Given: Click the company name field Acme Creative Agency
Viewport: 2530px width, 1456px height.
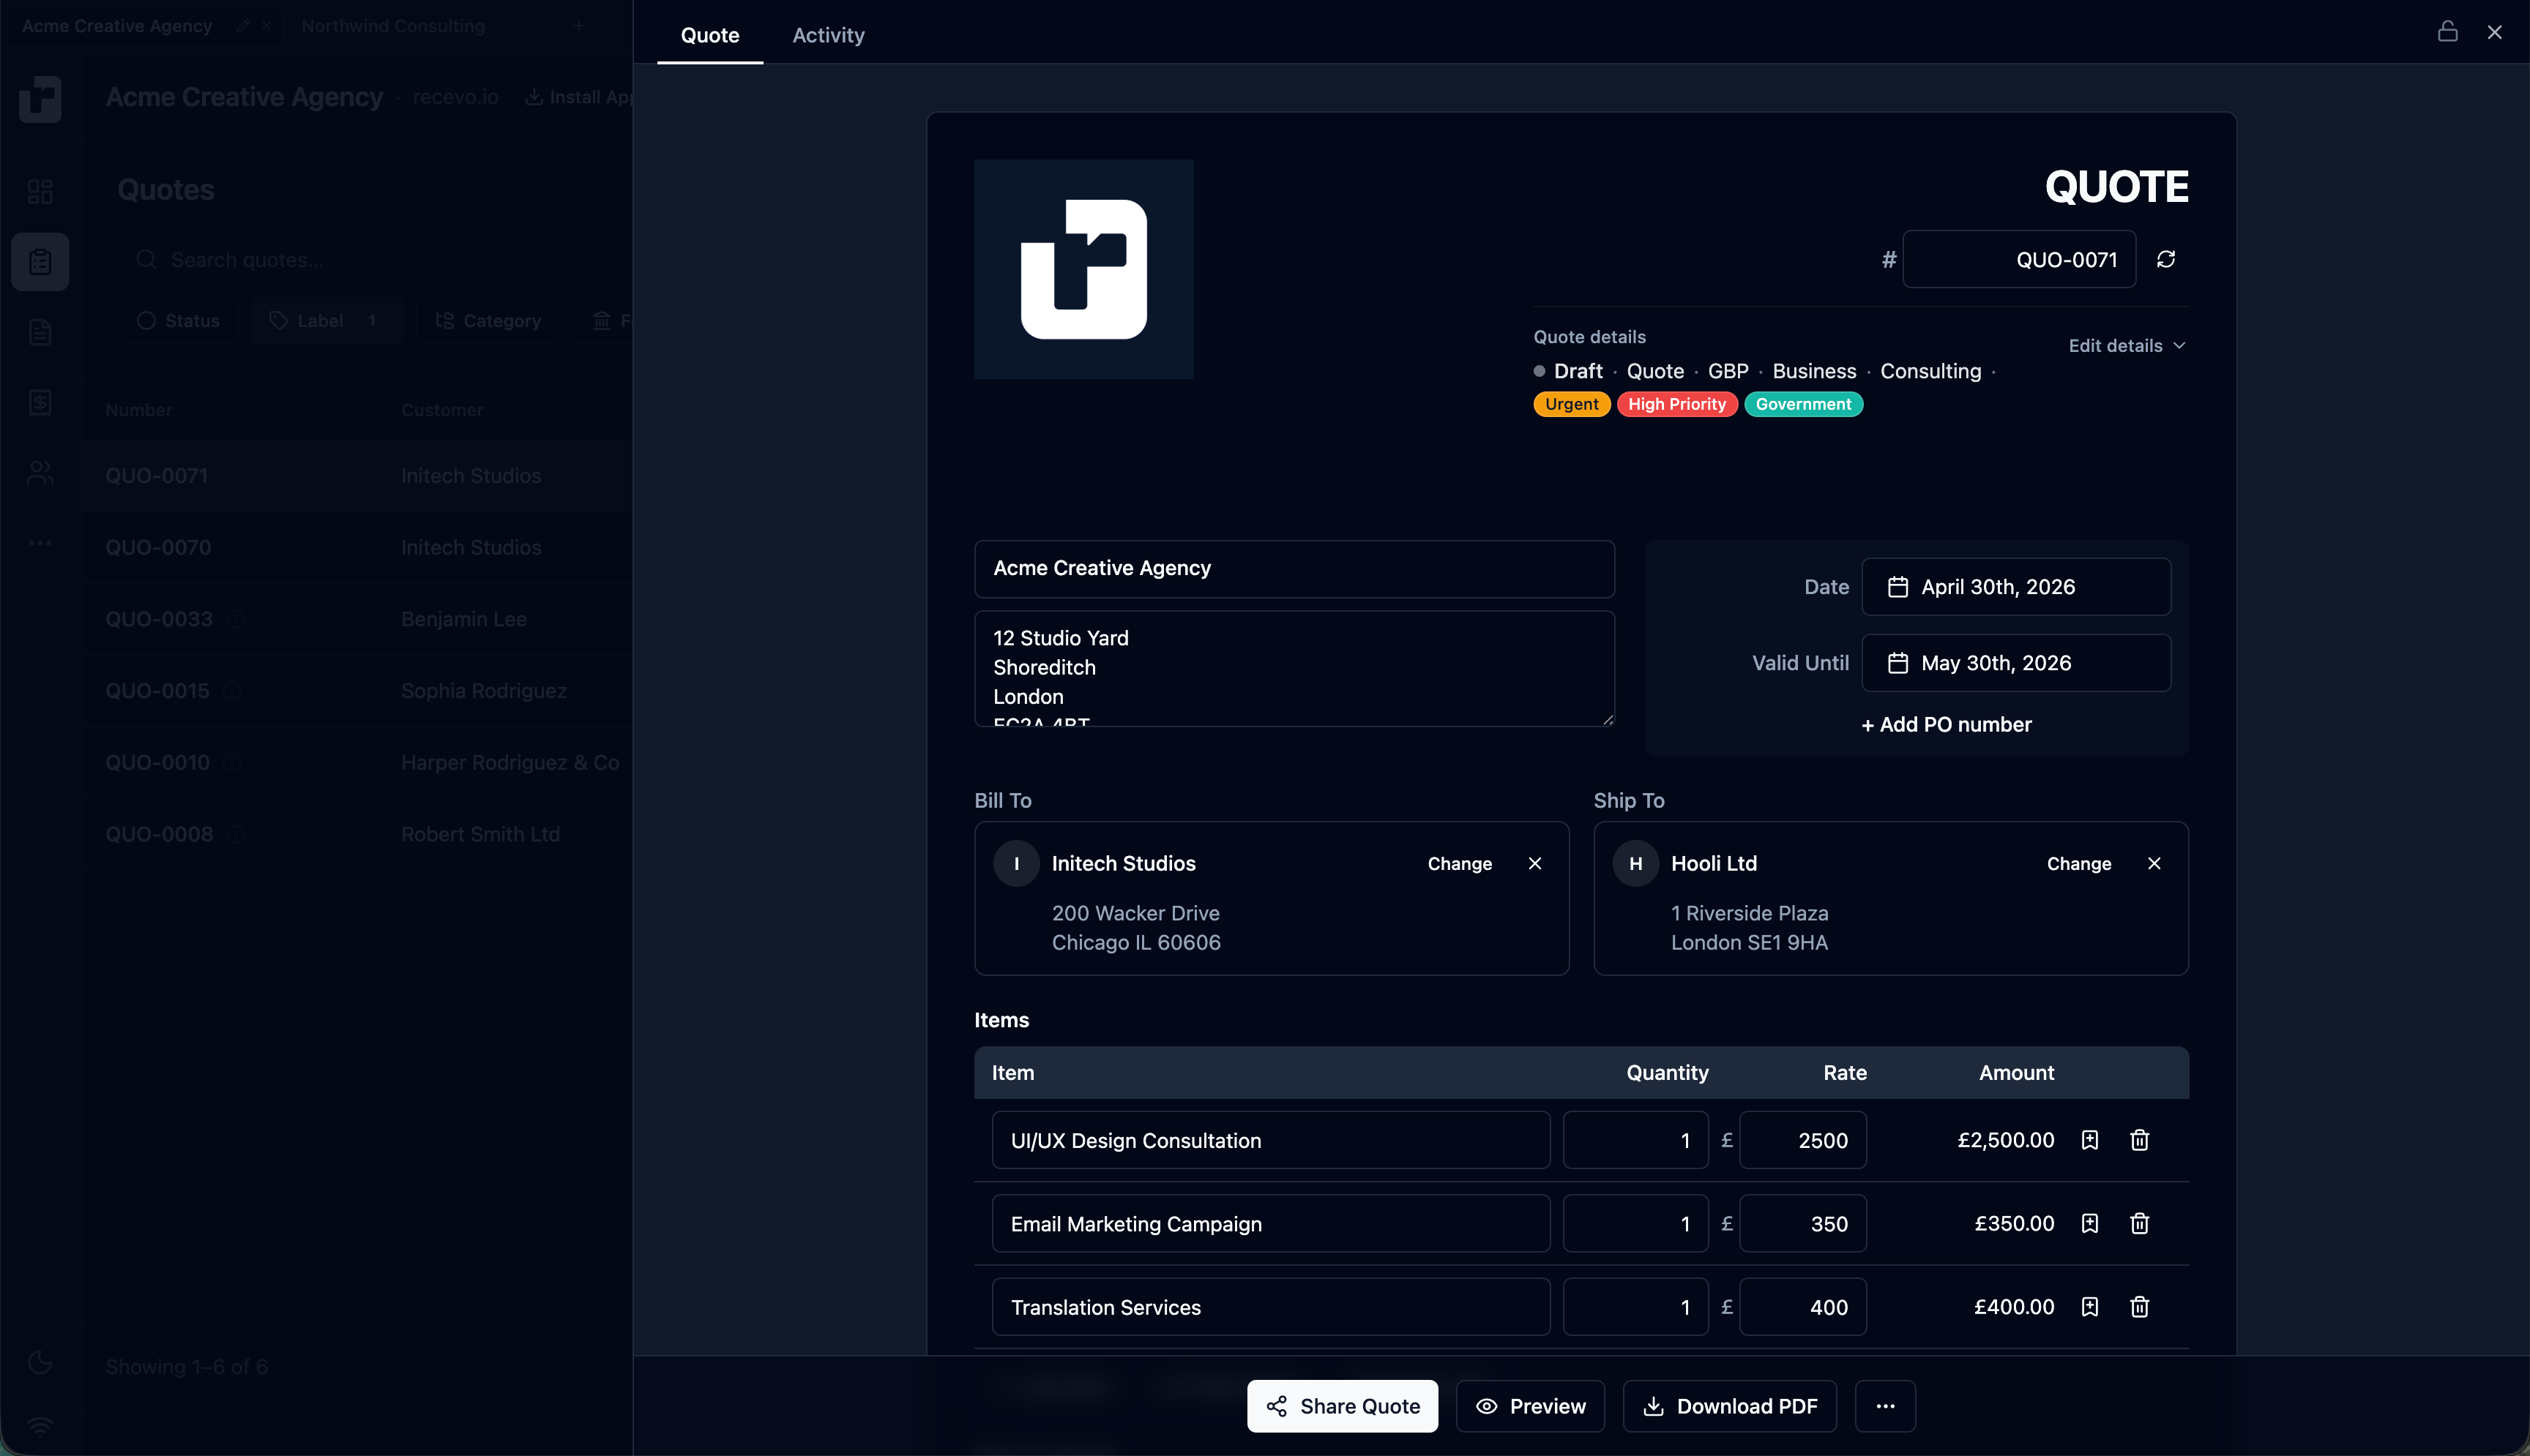Looking at the screenshot, I should (1294, 569).
